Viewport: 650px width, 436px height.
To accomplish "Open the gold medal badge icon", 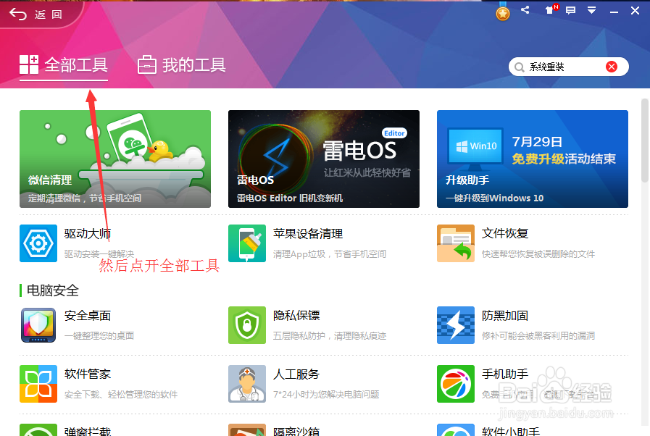I will coord(503,12).
